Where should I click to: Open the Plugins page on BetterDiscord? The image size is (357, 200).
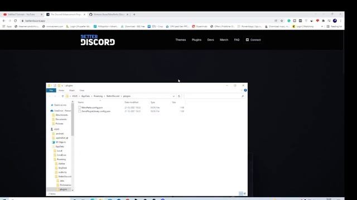(196, 40)
